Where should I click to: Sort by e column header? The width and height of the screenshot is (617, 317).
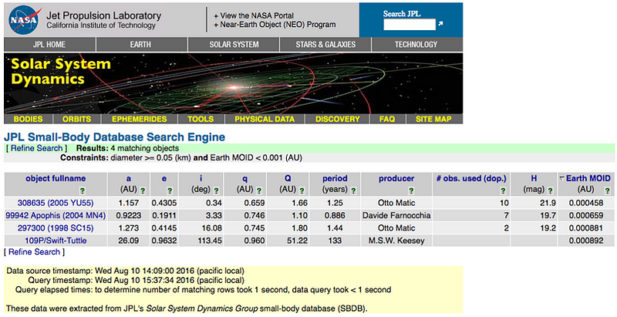pos(164,179)
